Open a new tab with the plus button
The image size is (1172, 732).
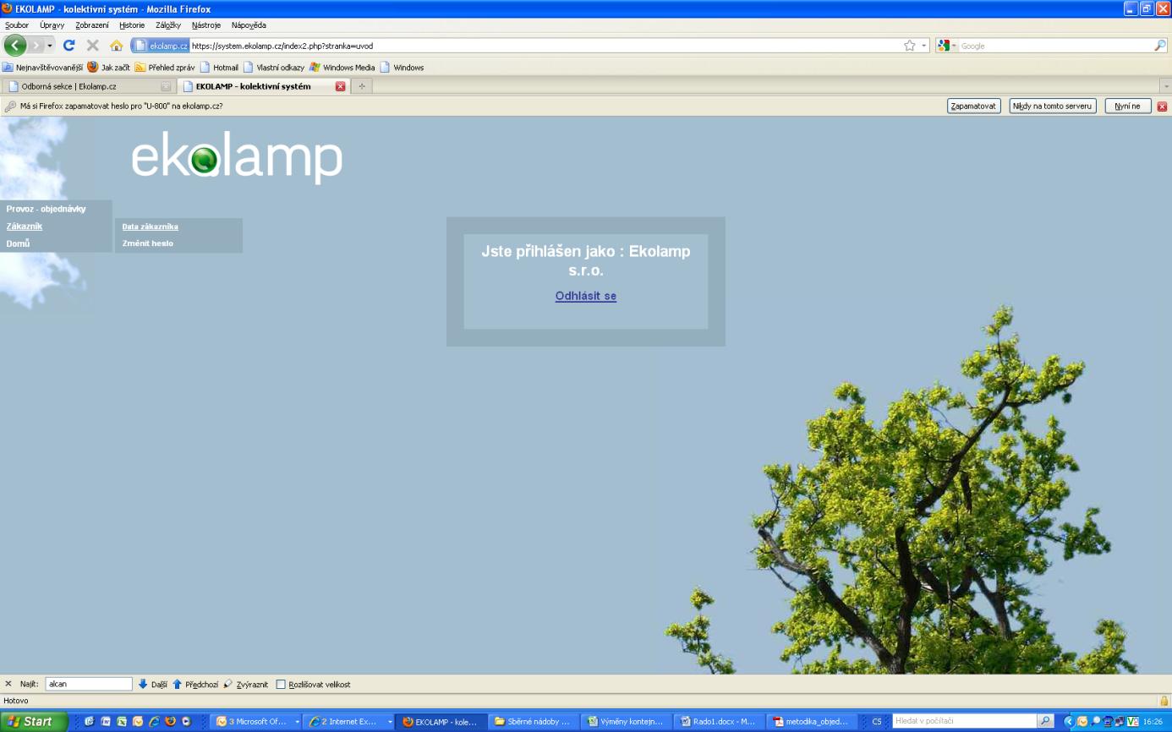(362, 86)
